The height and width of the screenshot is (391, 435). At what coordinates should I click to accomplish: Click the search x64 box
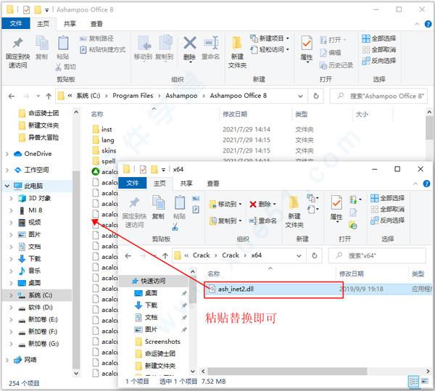[377, 255]
